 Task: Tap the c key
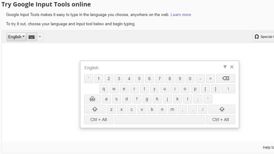132,109
